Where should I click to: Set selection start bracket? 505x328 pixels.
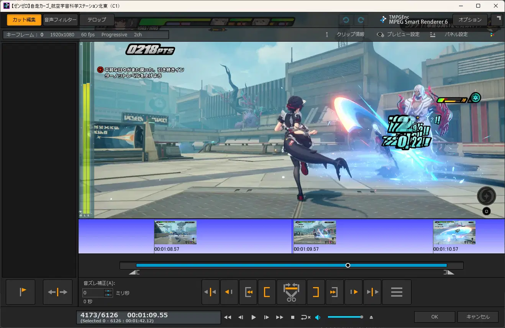pyautogui.click(x=267, y=292)
